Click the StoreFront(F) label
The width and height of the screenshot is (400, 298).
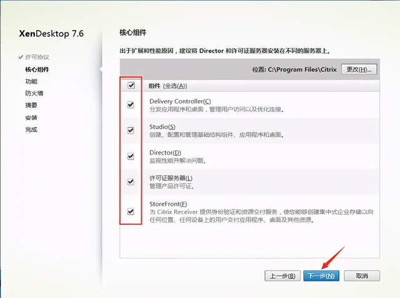point(168,204)
